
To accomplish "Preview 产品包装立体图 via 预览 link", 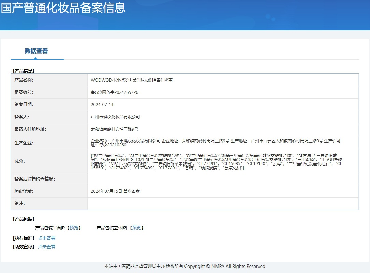I will pyautogui.click(x=137, y=228).
